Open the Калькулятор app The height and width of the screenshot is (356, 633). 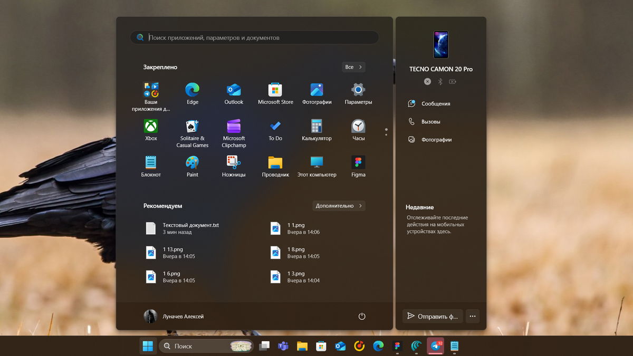(316, 130)
